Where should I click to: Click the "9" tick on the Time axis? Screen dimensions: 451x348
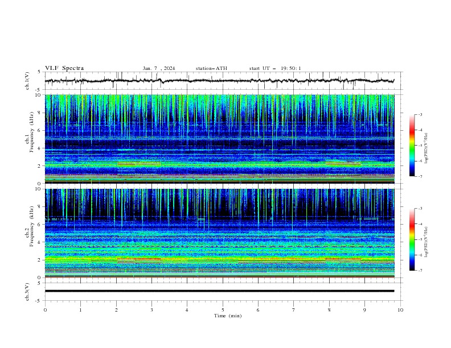(364, 310)
